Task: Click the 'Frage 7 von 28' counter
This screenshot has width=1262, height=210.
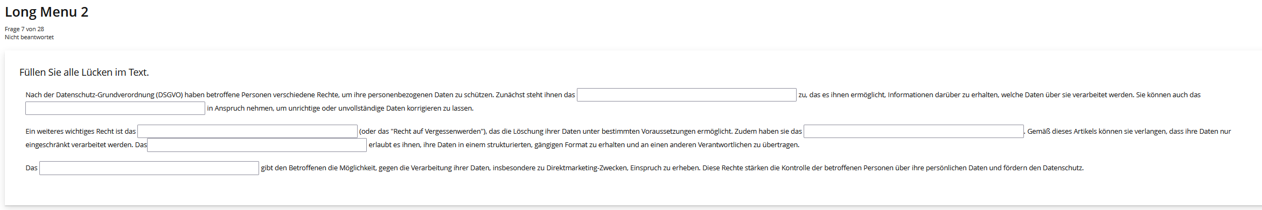Action: click(24, 29)
